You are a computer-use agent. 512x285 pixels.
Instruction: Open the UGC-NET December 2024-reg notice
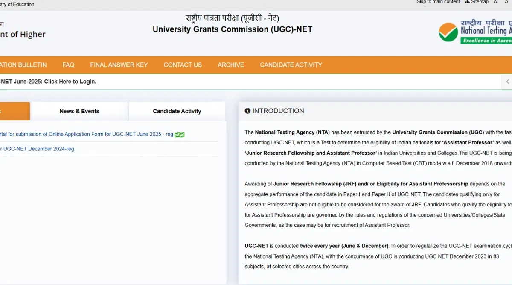(38, 149)
